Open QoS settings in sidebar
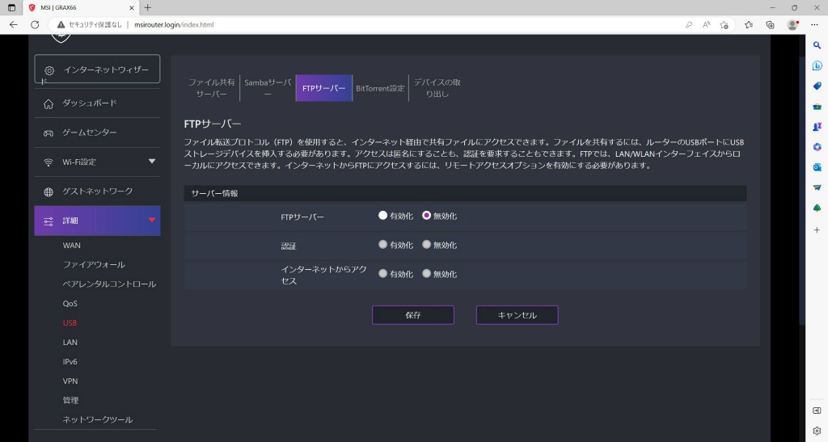The width and height of the screenshot is (828, 442). (x=70, y=304)
